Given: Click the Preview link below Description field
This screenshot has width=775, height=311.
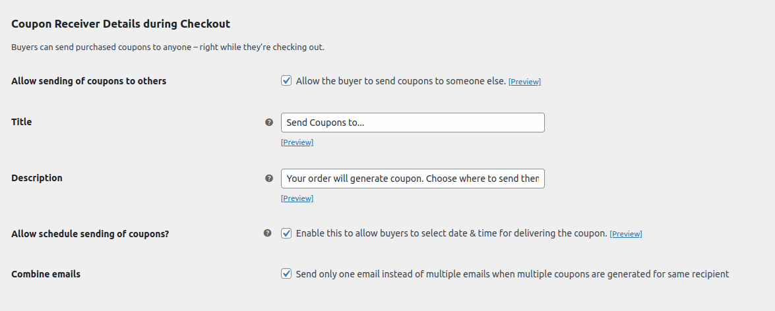Looking at the screenshot, I should [297, 198].
